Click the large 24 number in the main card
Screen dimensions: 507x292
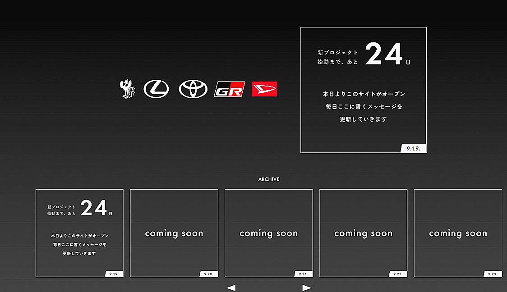[384, 55]
